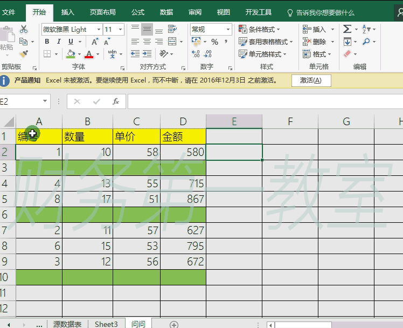Click the Insert Function fx button
The height and width of the screenshot is (328, 403).
(x=116, y=101)
